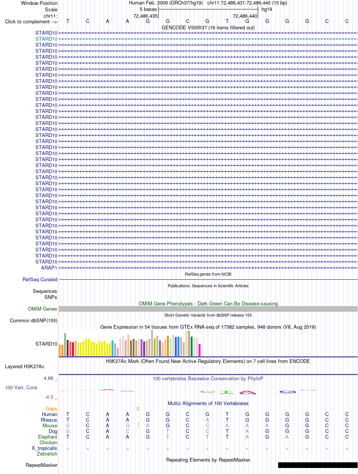Click the Scale label
358x474 pixels.
tap(51, 9)
